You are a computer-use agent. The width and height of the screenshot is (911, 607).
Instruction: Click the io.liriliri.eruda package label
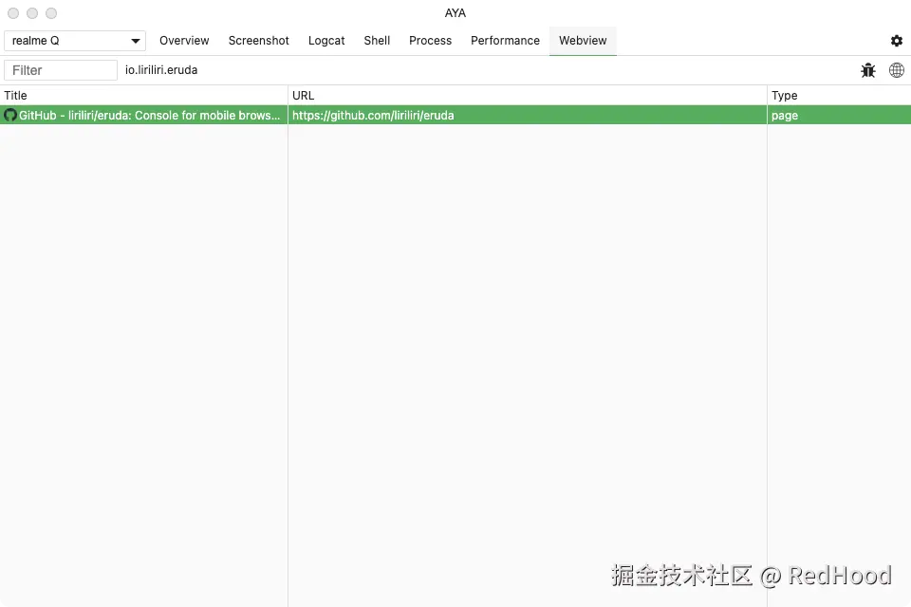161,69
